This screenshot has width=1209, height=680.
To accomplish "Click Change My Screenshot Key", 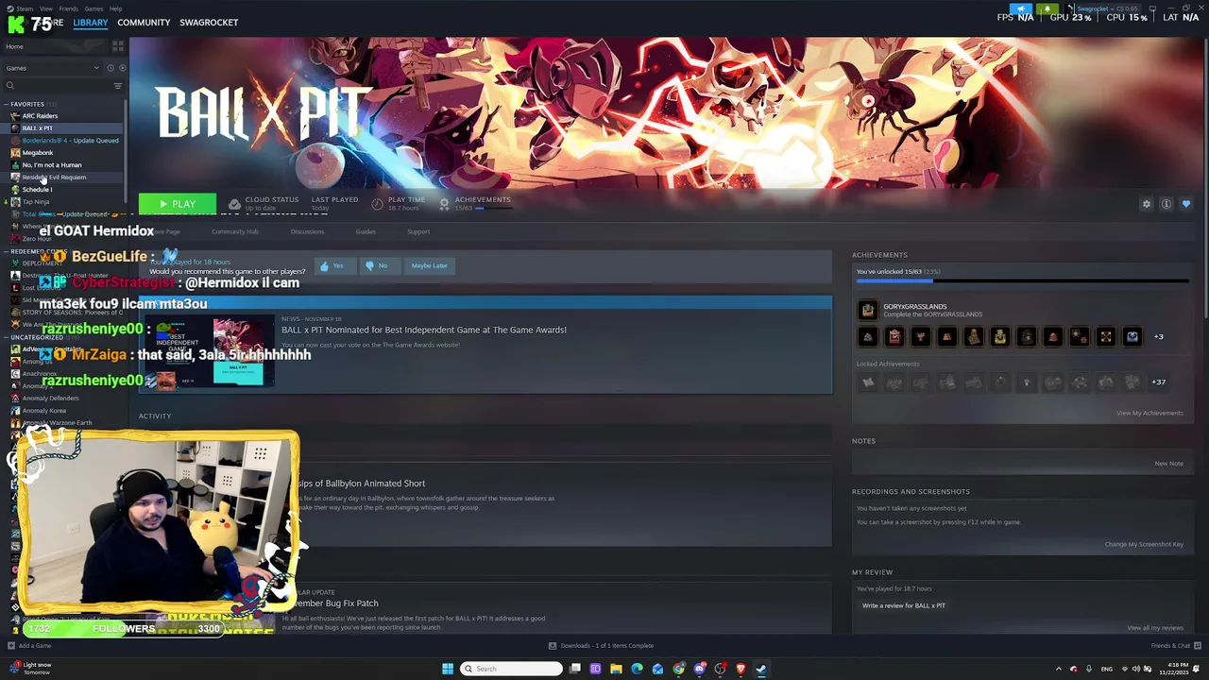I will (1144, 544).
